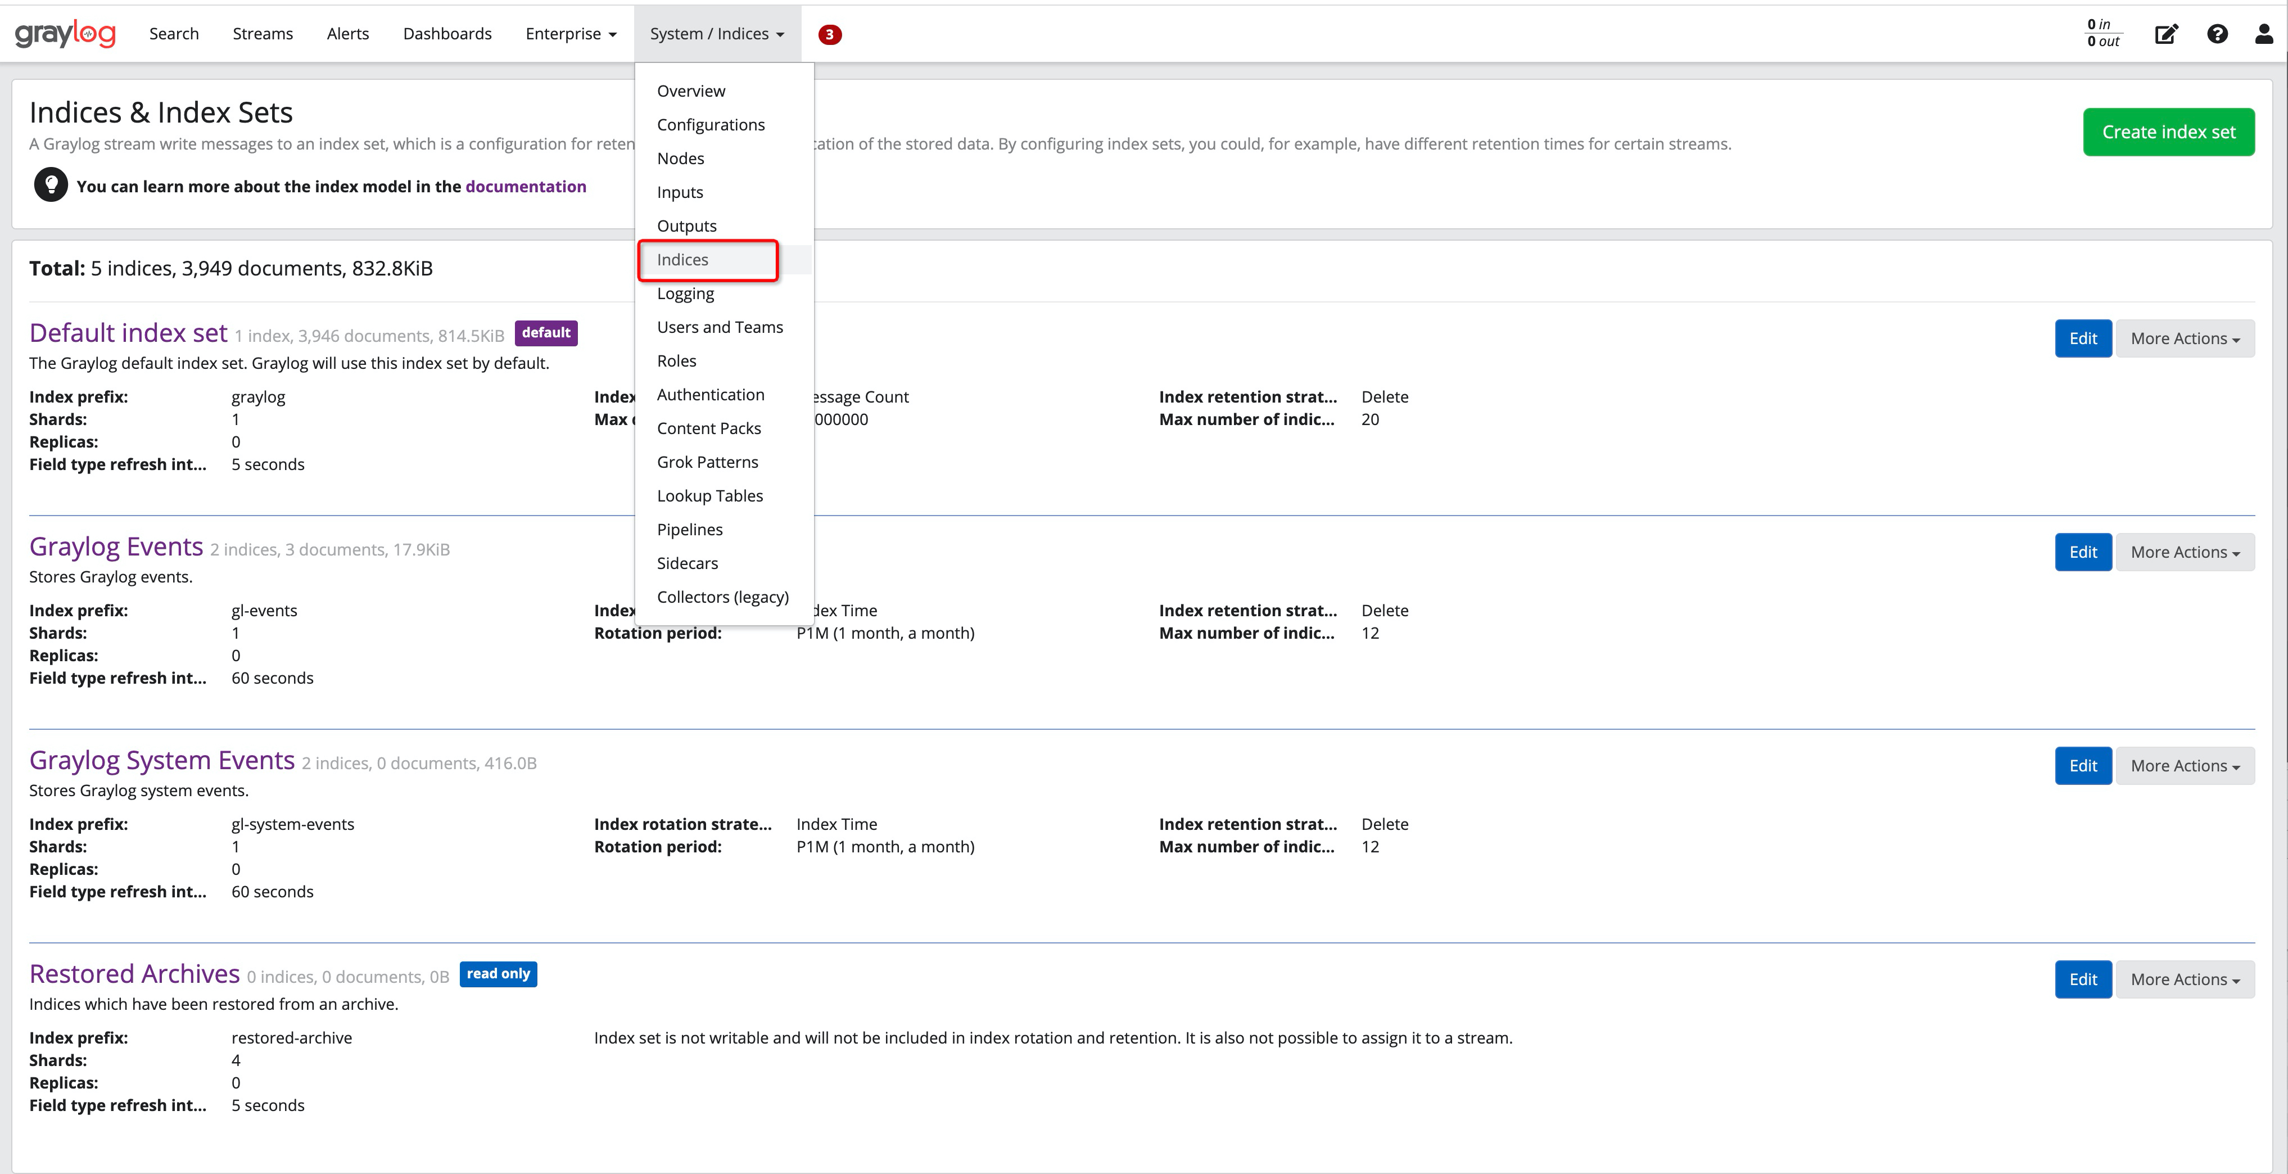Click the help question mark icon
The image size is (2288, 1174).
tap(2218, 34)
